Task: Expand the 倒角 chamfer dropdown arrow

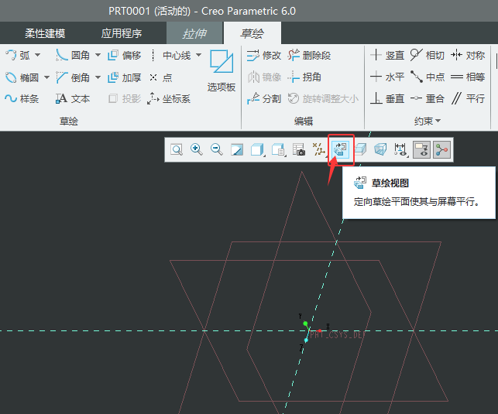Action: 98,77
